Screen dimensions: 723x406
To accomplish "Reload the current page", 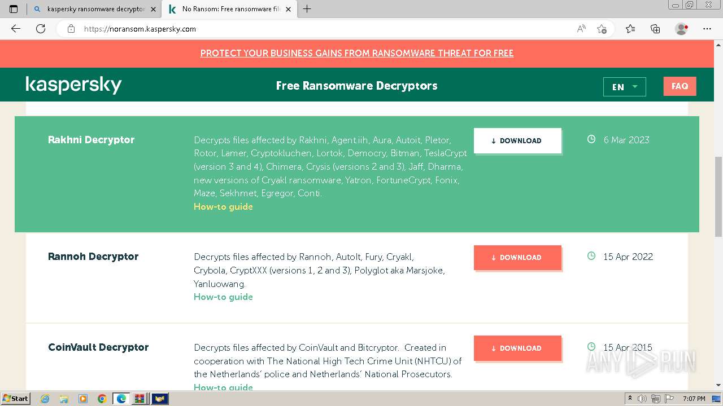I will (x=41, y=29).
